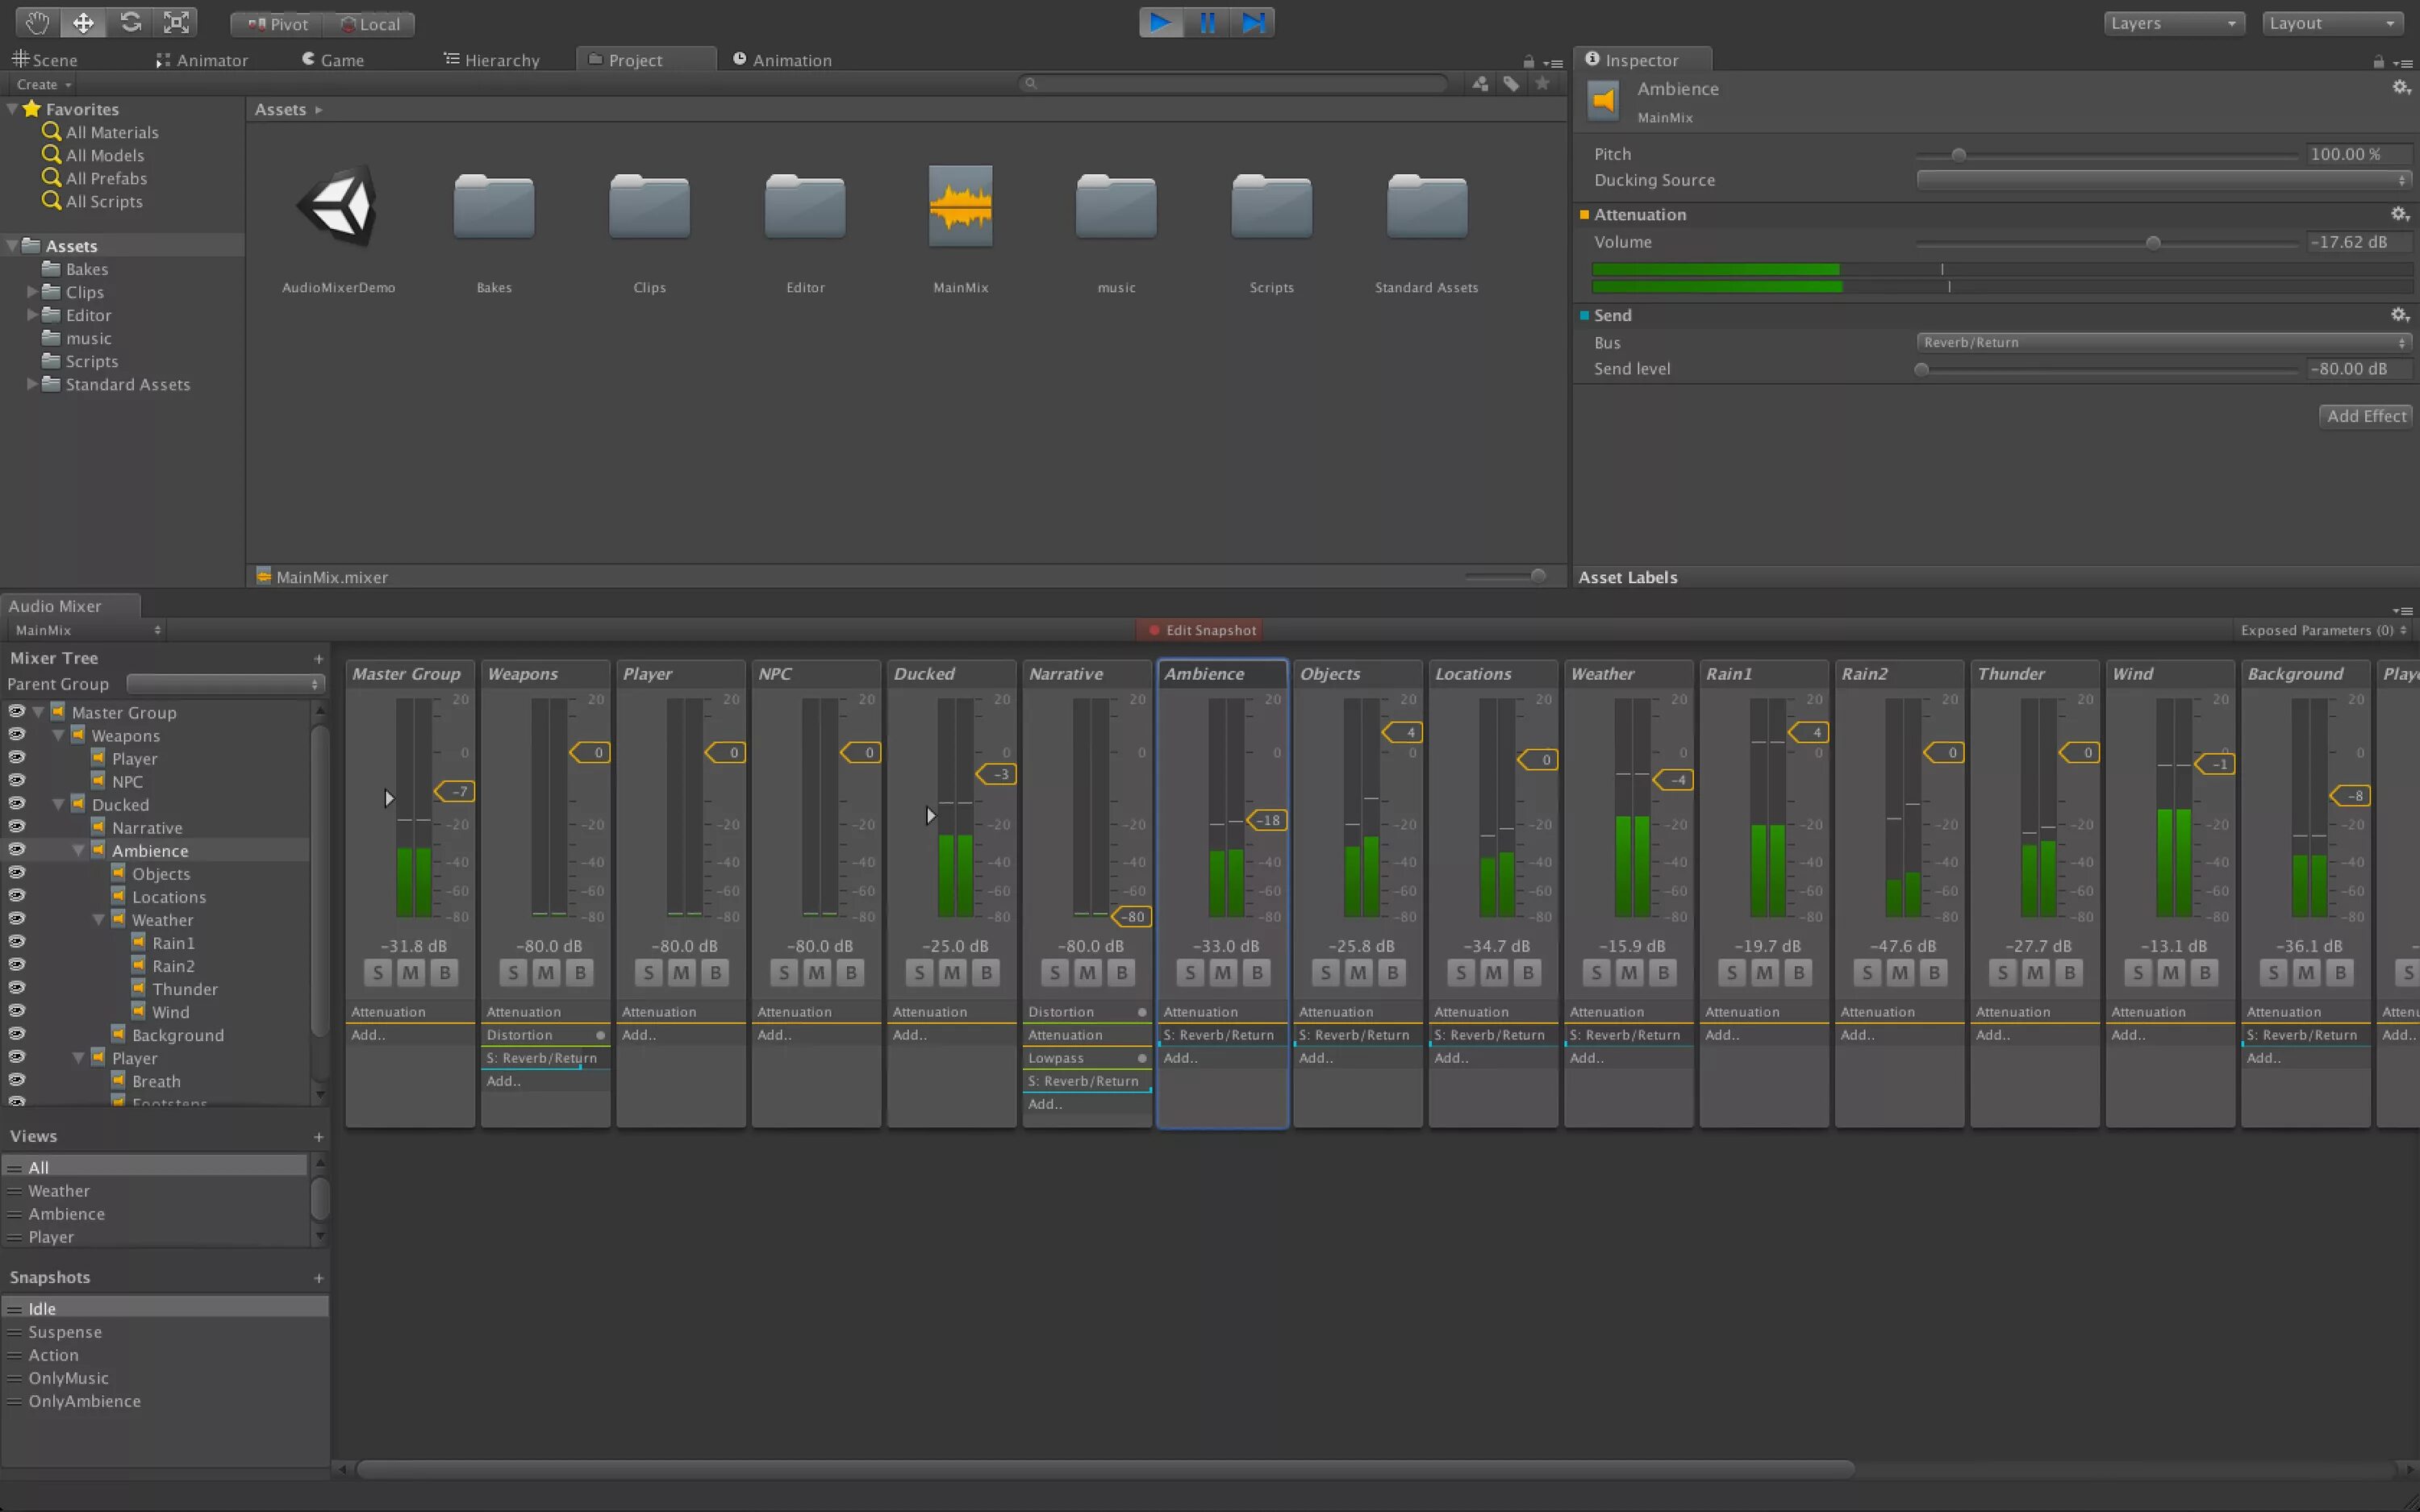Click the Add Effect button
2420x1512 pixels.
[2365, 416]
